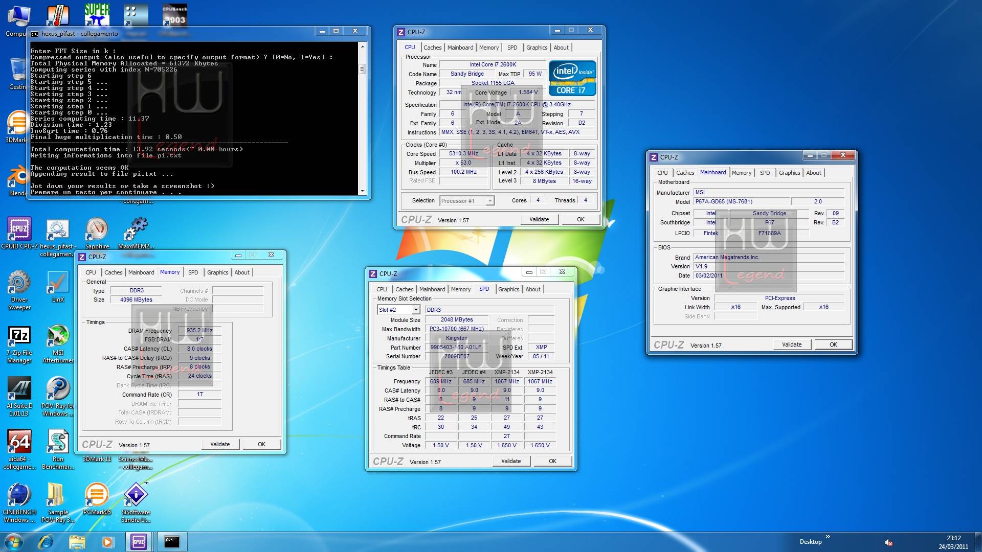The width and height of the screenshot is (982, 552).
Task: Launch Internet Explorer from the taskbar
Action: 46,542
